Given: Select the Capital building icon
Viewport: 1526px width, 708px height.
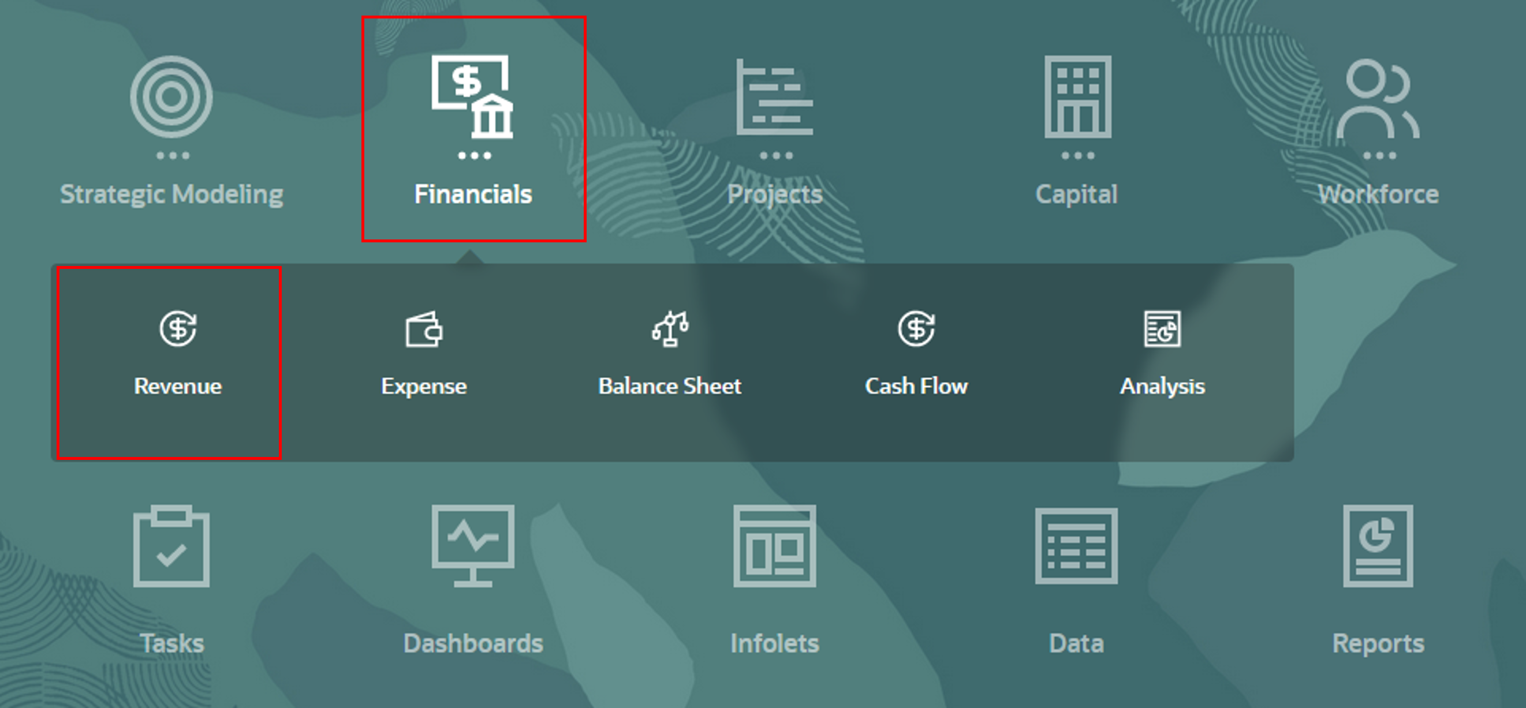Looking at the screenshot, I should click(x=1077, y=96).
